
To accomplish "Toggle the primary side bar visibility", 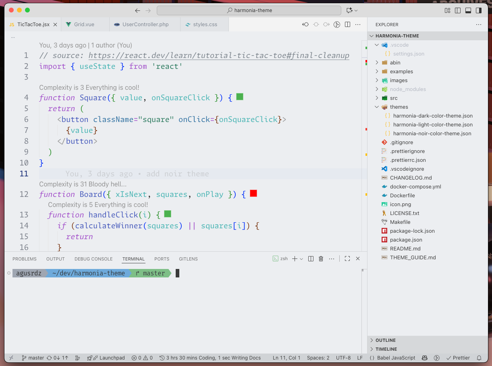I will [x=458, y=10].
